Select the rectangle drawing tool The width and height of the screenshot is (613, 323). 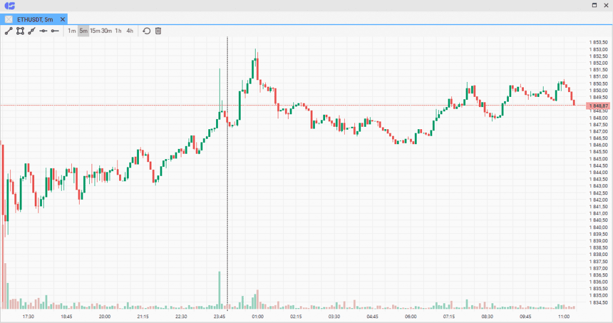[20, 31]
